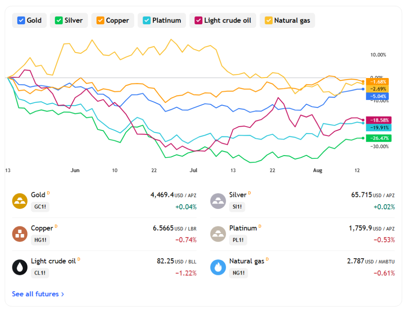Viewport: 408px width, 312px height.
Task: Select the HG1! ticker badge
Action: coord(40,240)
